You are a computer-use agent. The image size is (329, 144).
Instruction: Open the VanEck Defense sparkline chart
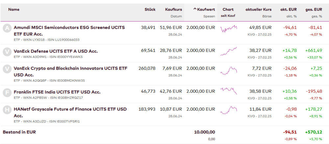tap(228, 51)
